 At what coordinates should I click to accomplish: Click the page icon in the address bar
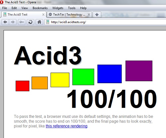tap(47, 22)
